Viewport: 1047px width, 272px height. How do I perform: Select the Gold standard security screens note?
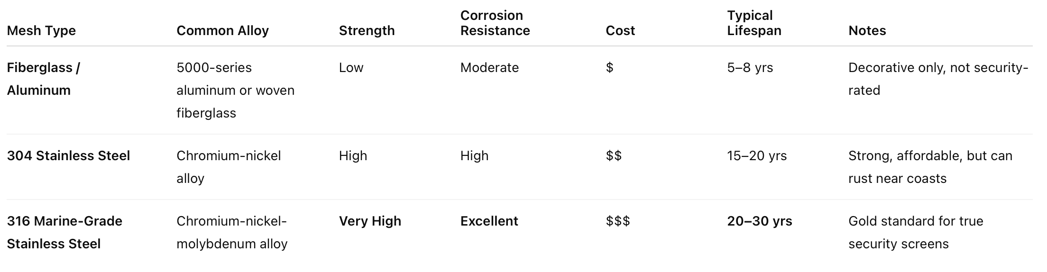pyautogui.click(x=916, y=232)
